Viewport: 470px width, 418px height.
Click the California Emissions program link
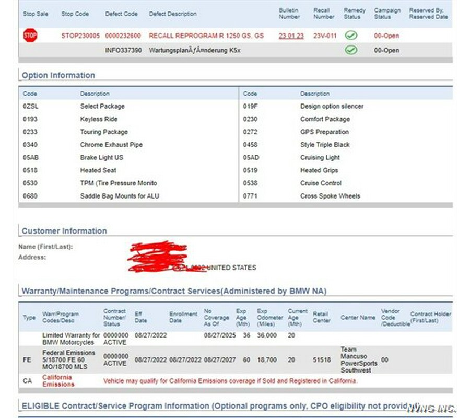click(58, 381)
